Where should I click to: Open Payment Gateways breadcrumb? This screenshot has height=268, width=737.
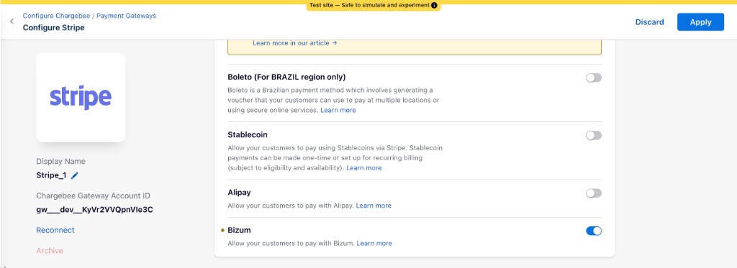[126, 16]
